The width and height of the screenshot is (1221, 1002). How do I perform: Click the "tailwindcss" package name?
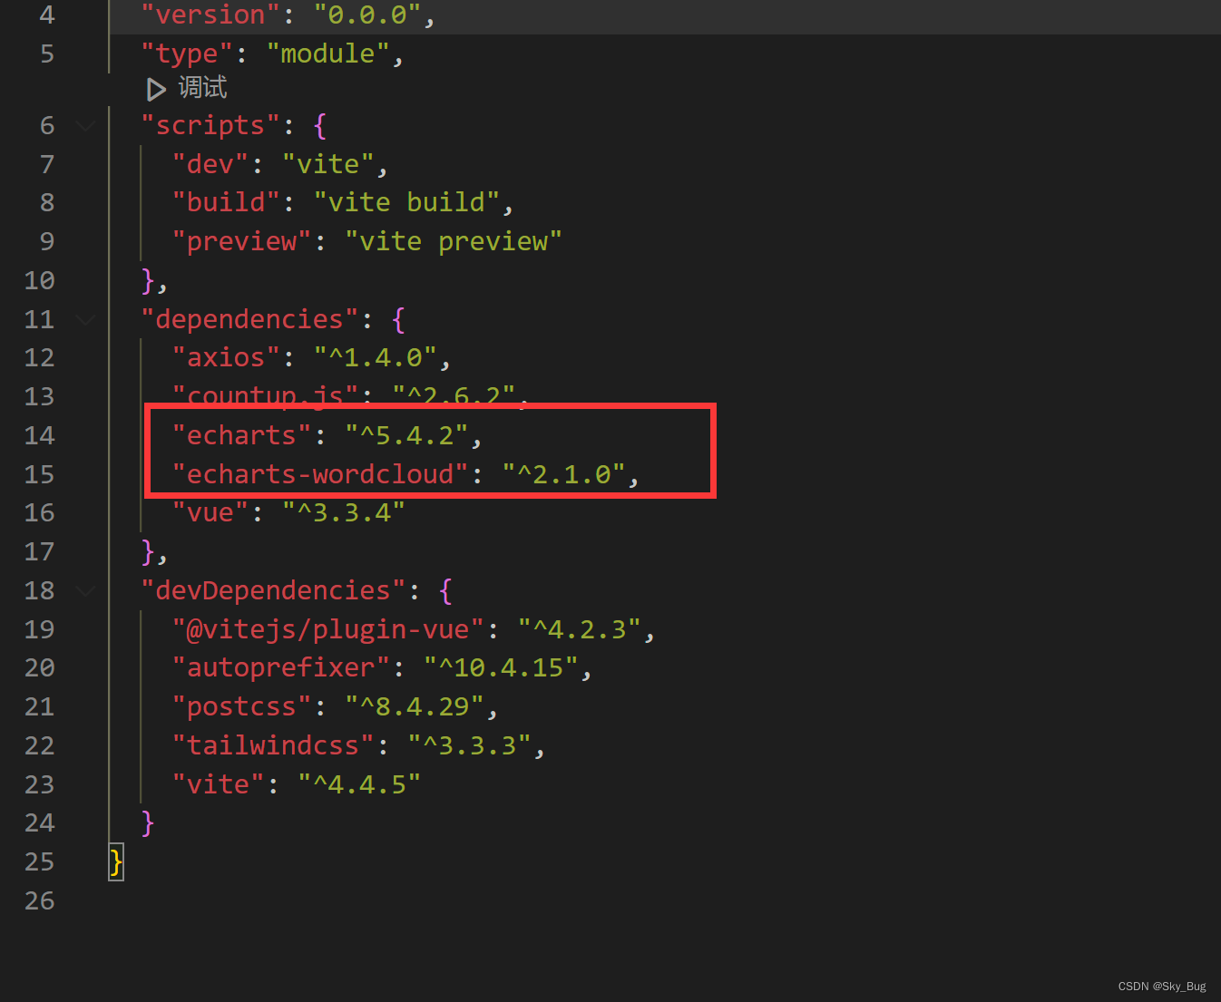(x=273, y=745)
